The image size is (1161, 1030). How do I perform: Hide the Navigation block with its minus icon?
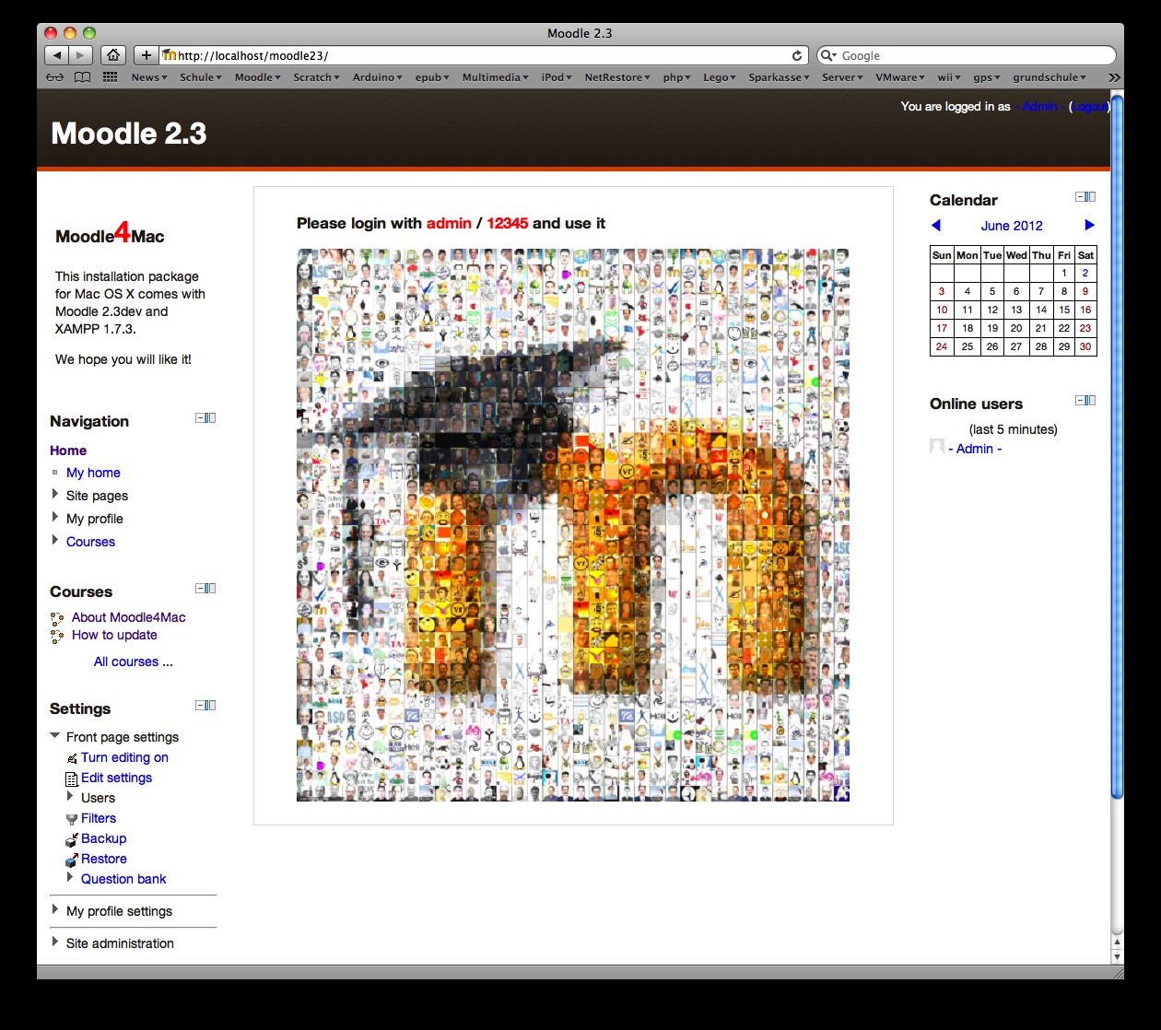[x=200, y=418]
